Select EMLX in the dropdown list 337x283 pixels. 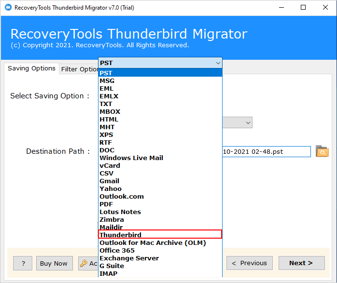[160, 96]
